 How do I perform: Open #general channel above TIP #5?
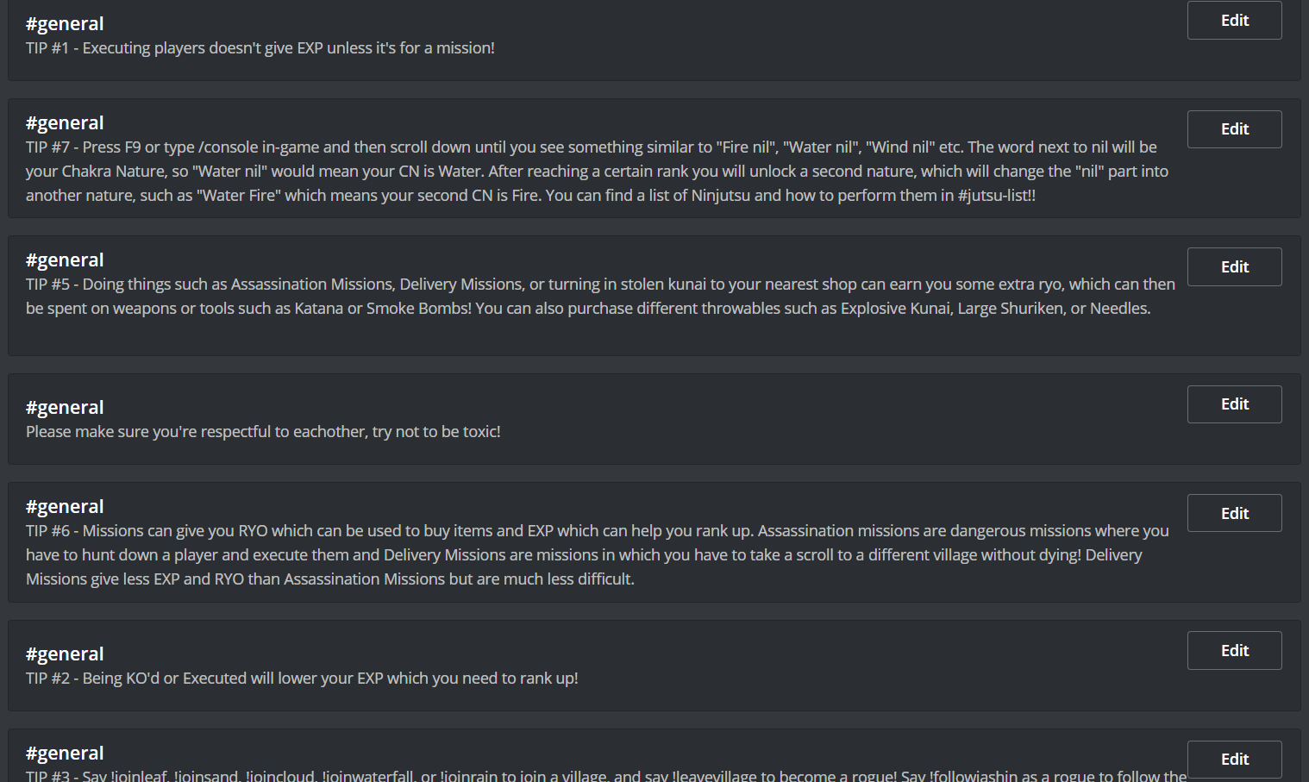pyautogui.click(x=65, y=260)
